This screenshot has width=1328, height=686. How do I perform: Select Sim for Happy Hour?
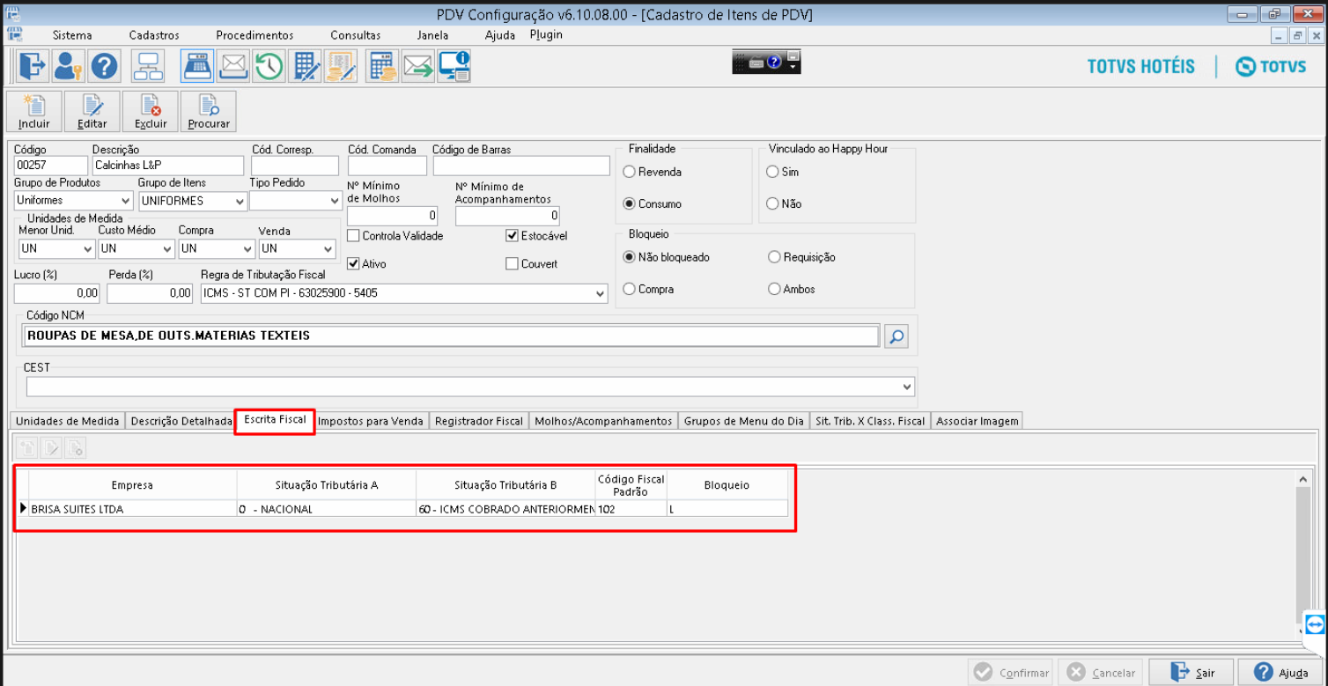tap(772, 172)
